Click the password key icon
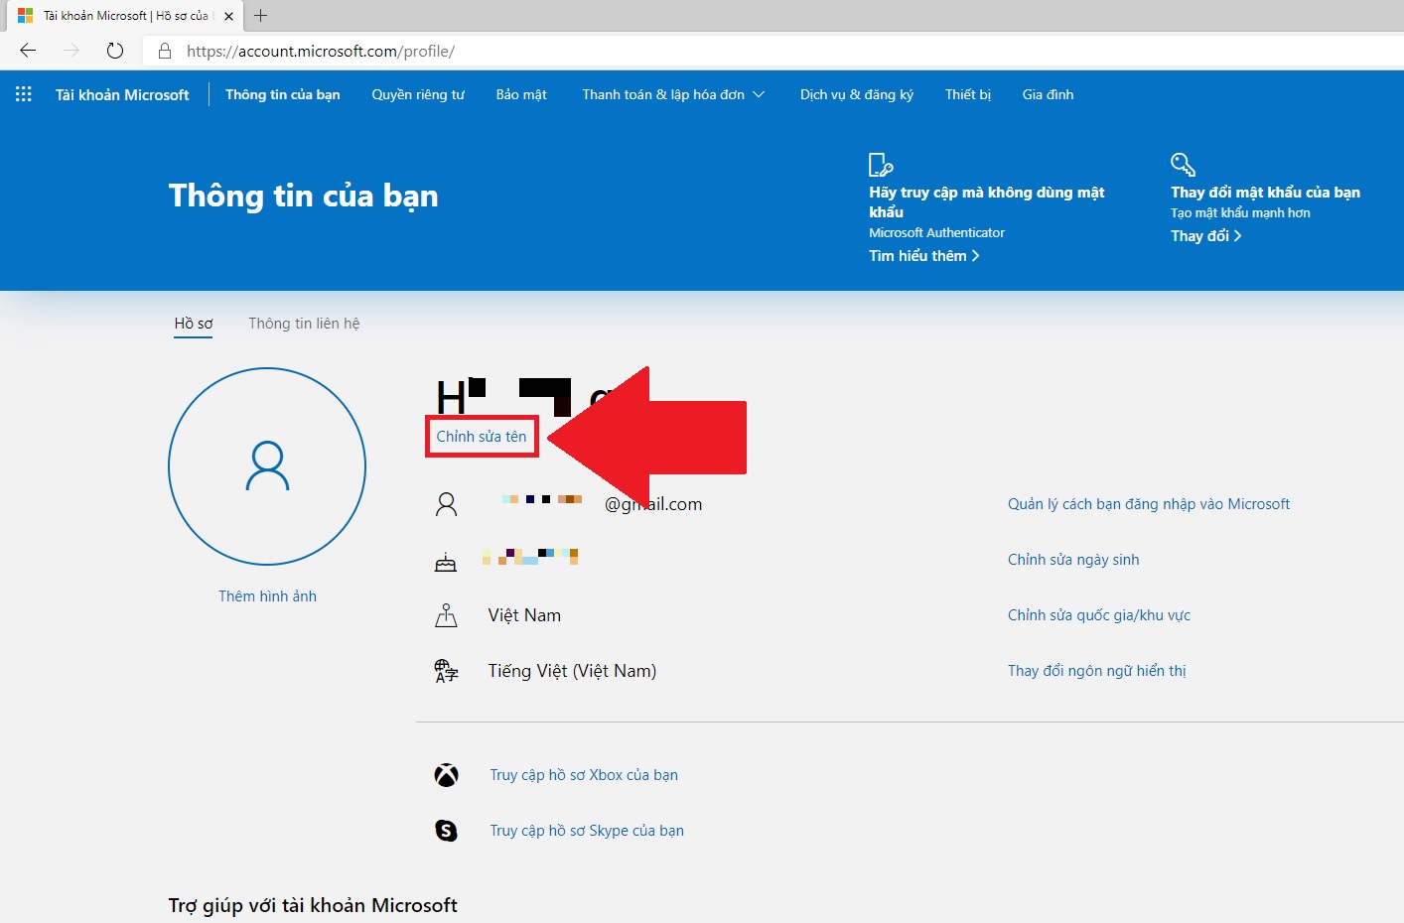 click(1183, 165)
